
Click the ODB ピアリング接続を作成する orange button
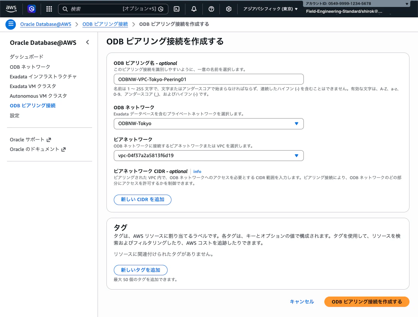pos(367,302)
